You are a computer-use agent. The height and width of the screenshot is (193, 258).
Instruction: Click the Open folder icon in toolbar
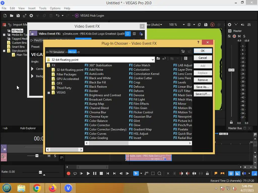(12, 16)
